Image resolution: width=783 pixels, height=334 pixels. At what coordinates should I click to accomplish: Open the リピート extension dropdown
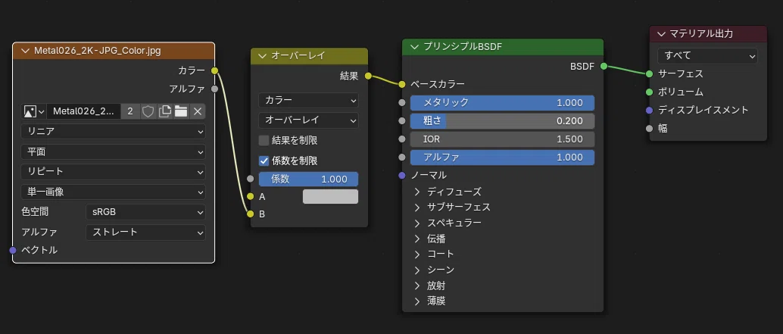114,172
